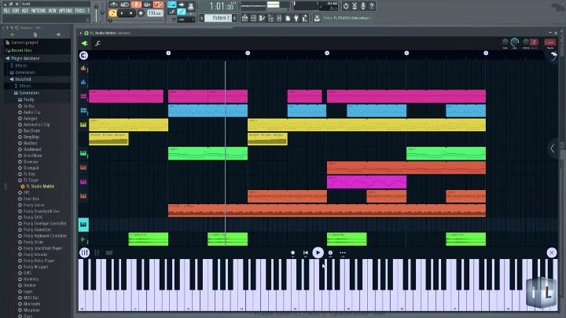Collapse the Fruity folder in browser
Viewport: 566px width, 318px height.
28,100
